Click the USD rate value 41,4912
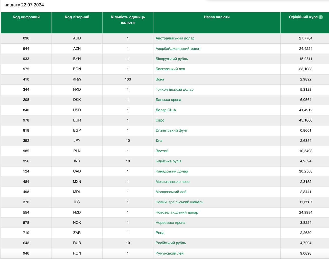This screenshot has height=259, width=329. click(x=306, y=110)
